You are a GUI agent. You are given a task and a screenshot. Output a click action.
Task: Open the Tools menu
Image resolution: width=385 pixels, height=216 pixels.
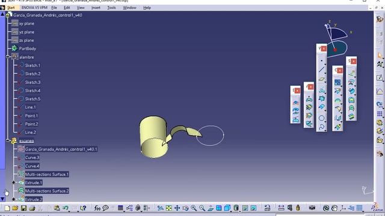click(111, 8)
